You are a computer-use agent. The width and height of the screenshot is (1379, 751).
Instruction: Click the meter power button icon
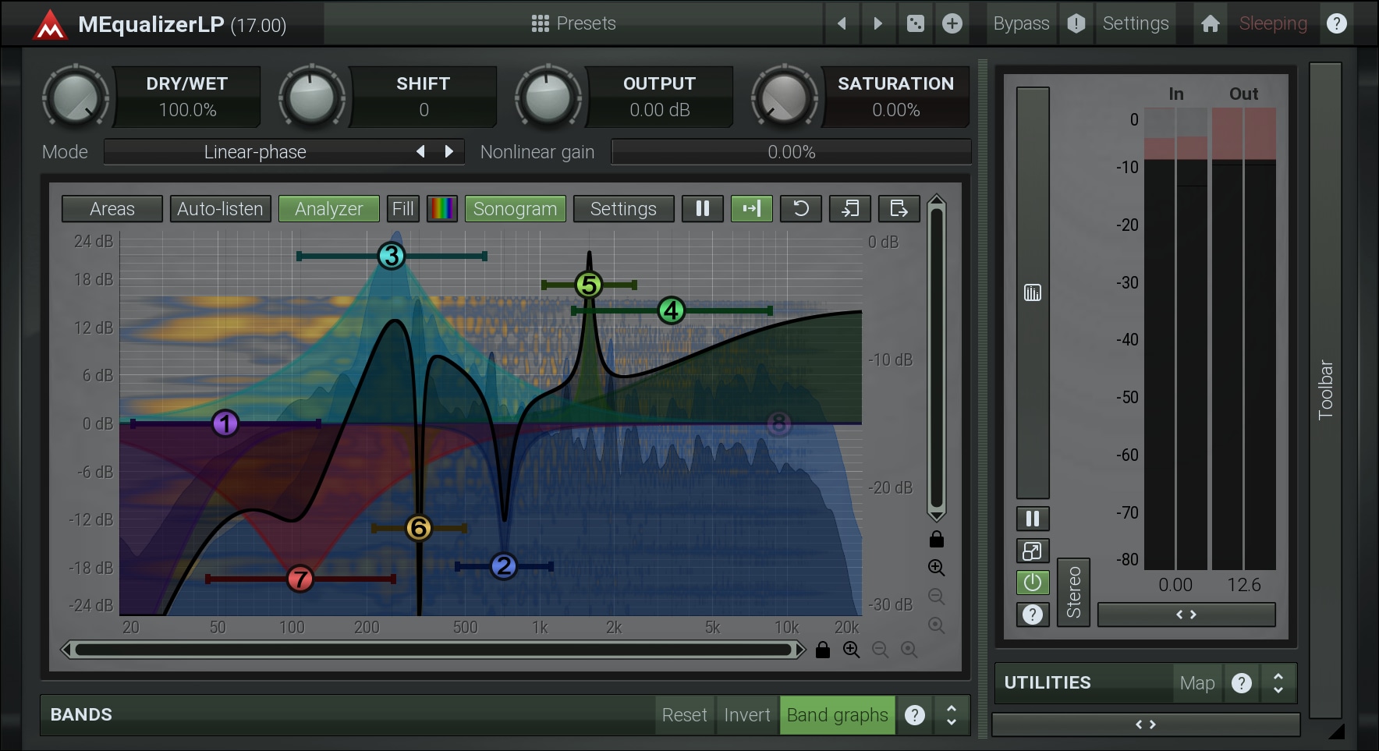coord(1032,583)
